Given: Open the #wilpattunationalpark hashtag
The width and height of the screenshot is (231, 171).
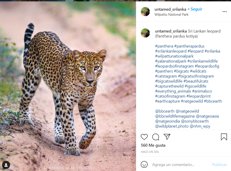Looking at the screenshot, I should [x=174, y=56].
